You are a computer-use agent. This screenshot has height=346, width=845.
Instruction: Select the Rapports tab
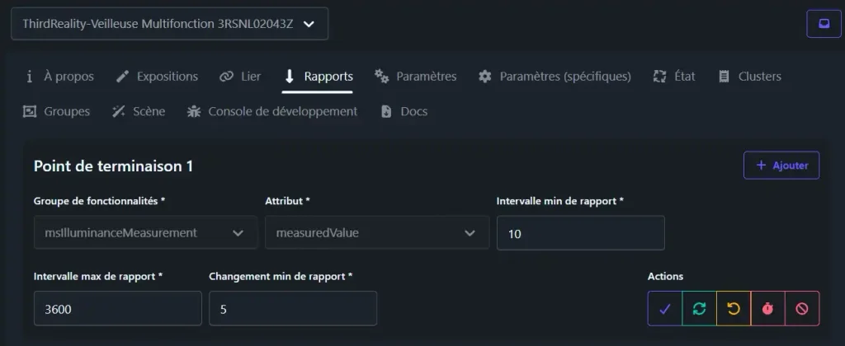(x=318, y=77)
